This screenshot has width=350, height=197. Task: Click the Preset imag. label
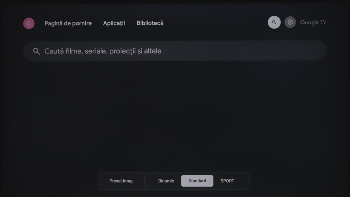[121, 181]
